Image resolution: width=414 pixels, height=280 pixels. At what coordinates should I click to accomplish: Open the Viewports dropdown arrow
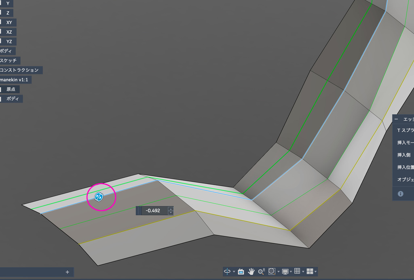coord(315,272)
